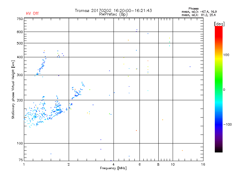239x179 pixels.
Task: Click the colorbar tick label '0'
Action: click(224, 90)
